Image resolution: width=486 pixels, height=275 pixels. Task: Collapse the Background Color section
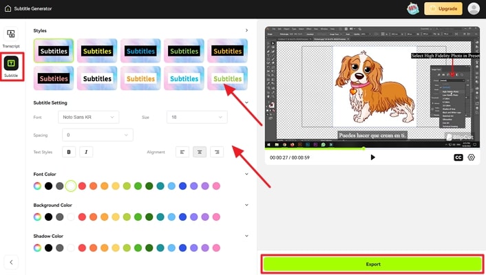tap(246, 205)
